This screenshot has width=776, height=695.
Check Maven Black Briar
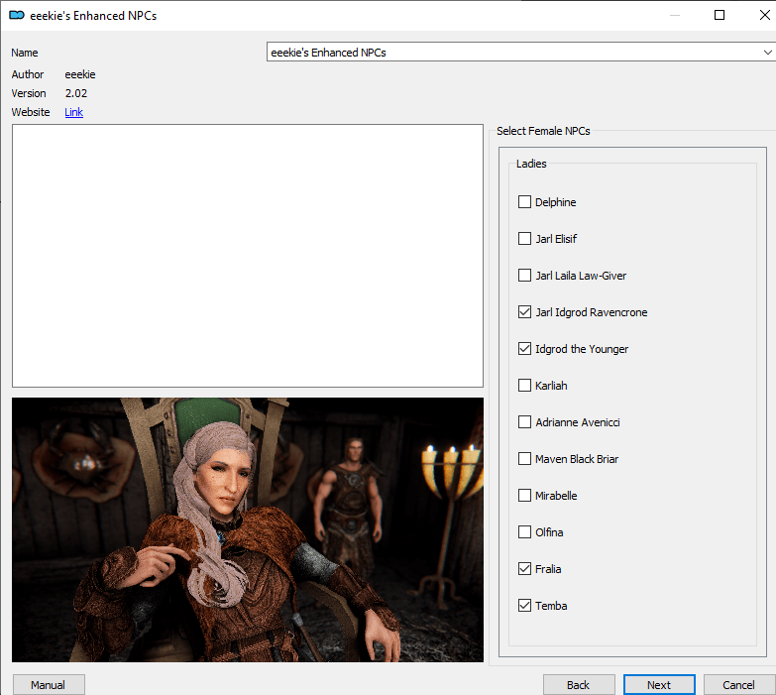tap(524, 458)
